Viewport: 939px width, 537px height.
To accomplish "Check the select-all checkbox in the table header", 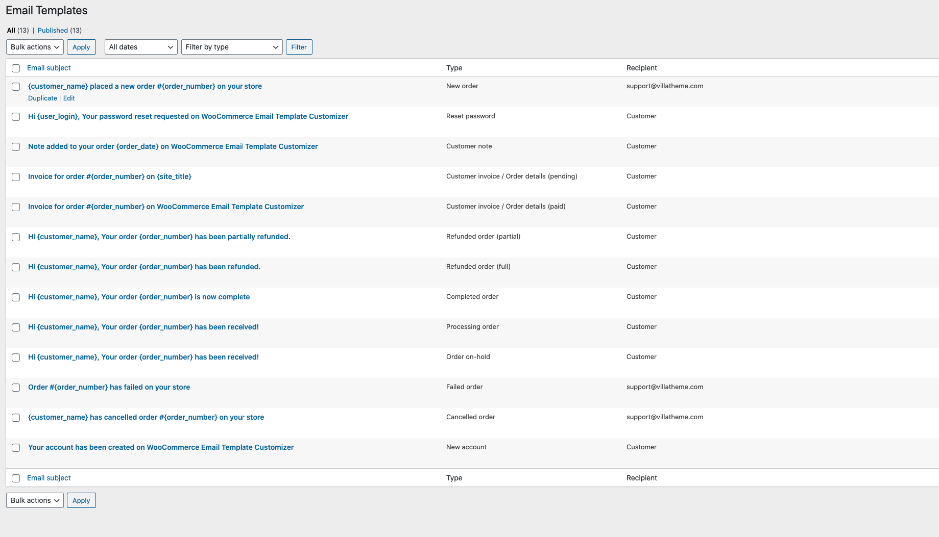I will coord(16,68).
